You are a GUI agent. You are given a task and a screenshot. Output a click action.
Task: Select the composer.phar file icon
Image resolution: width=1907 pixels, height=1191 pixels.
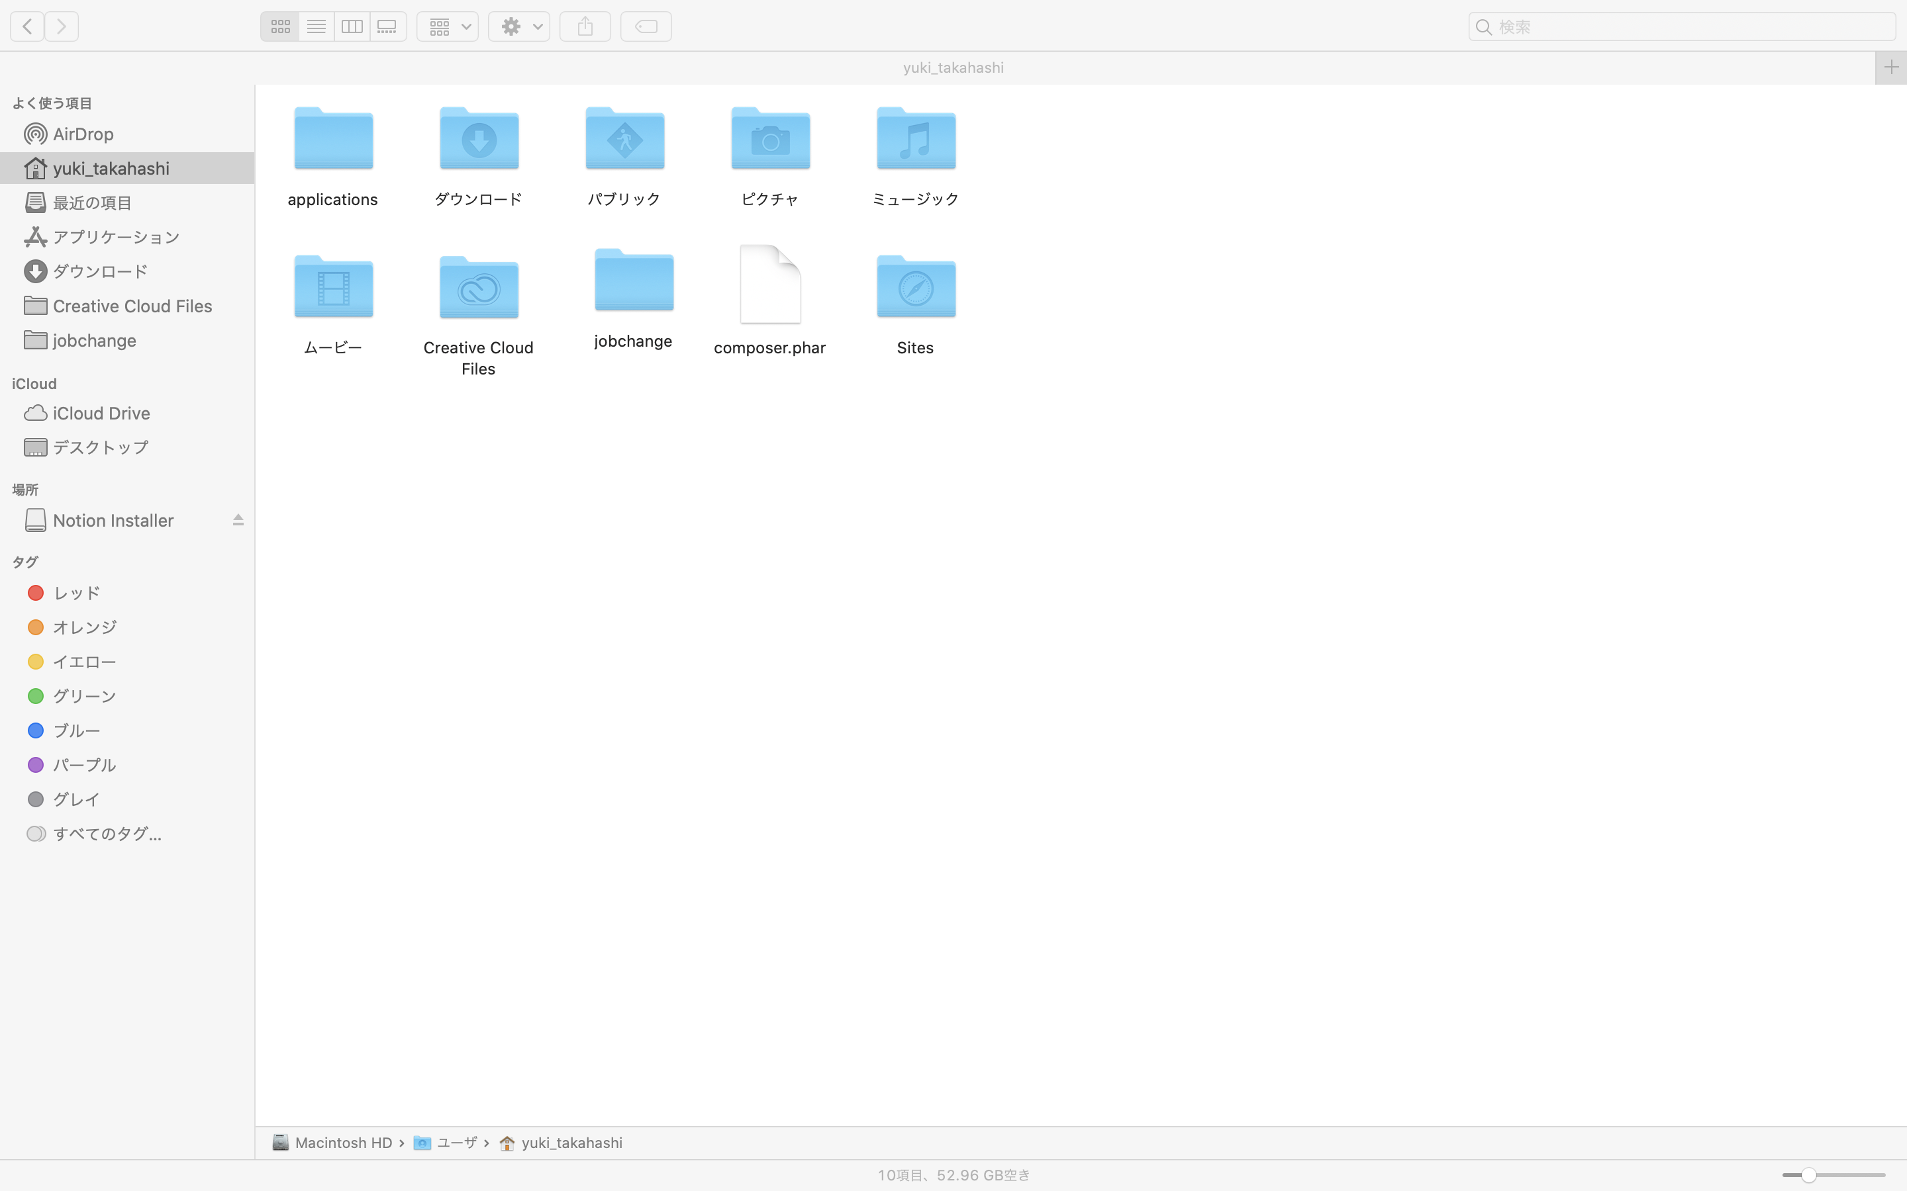(x=771, y=285)
